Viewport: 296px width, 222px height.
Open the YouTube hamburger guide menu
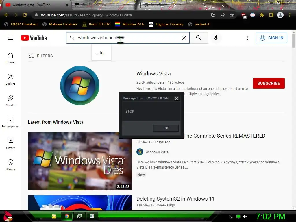10,38
